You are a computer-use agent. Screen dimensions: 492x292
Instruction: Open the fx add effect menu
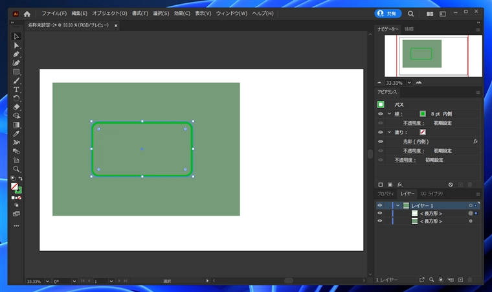pos(400,185)
